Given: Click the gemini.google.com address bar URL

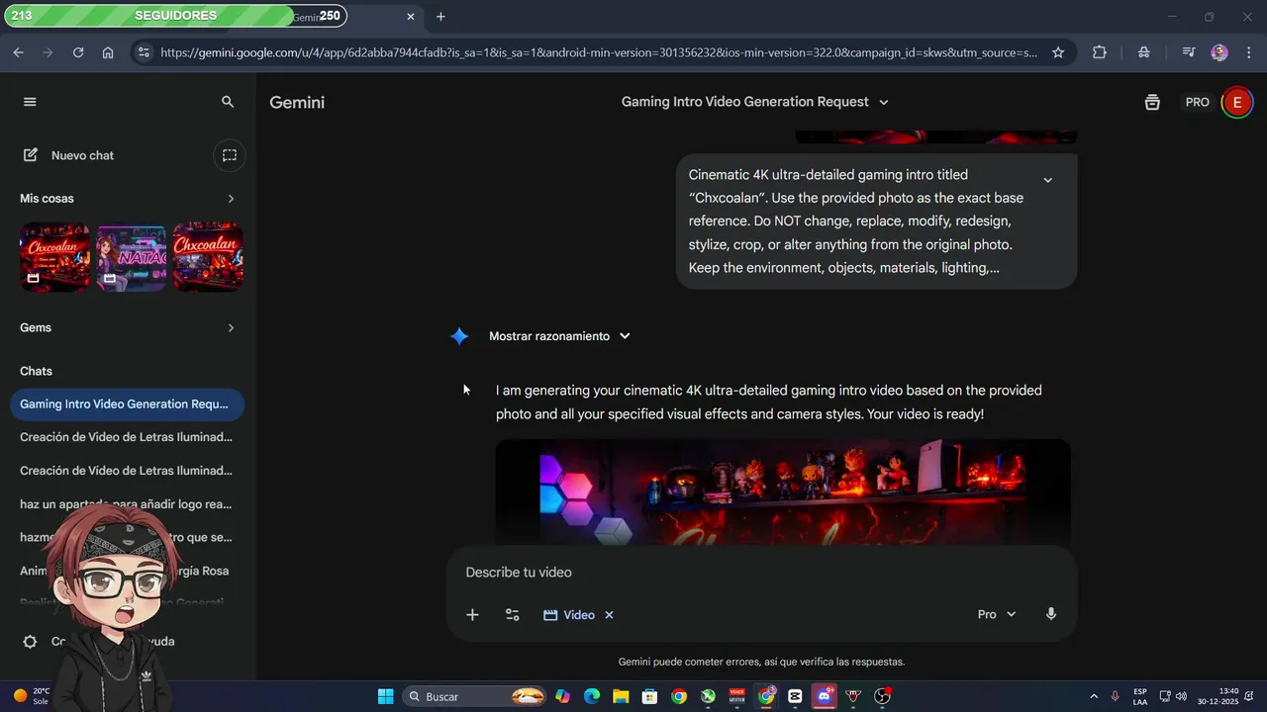Looking at the screenshot, I should click(x=599, y=52).
